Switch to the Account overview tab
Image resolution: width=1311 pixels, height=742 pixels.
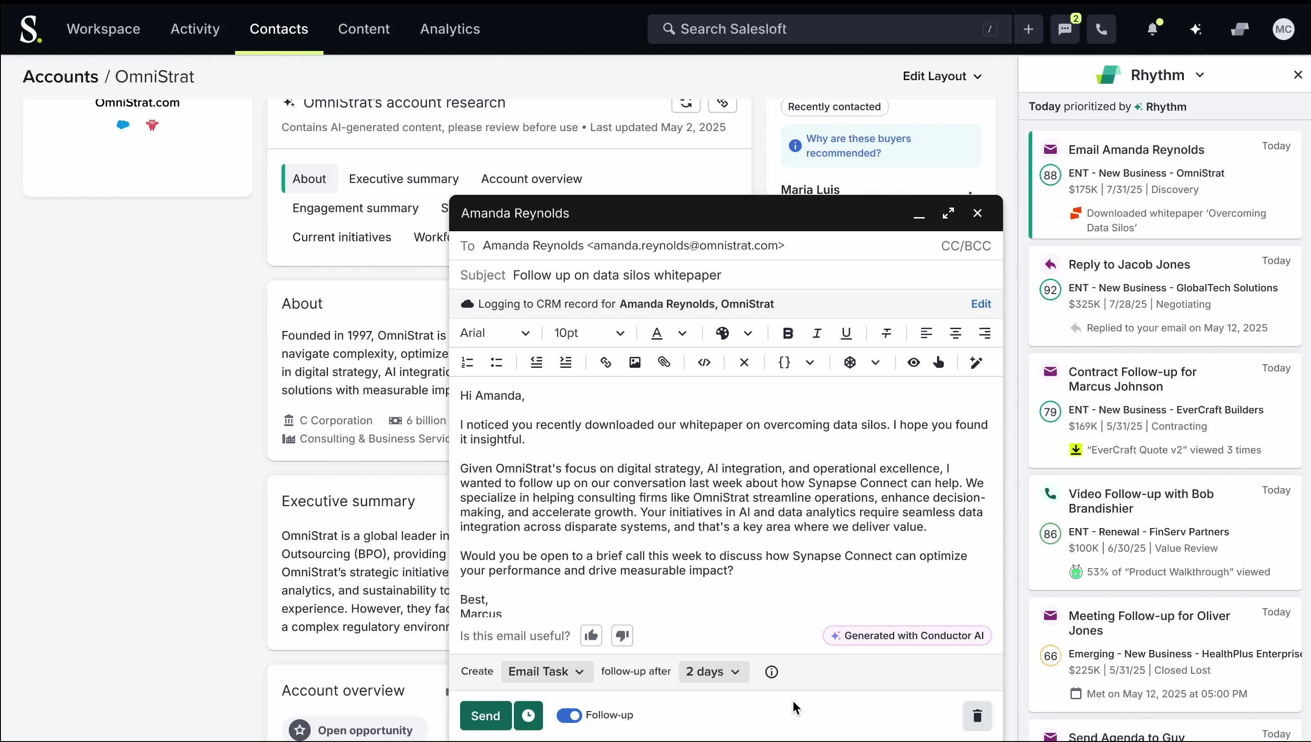(531, 179)
